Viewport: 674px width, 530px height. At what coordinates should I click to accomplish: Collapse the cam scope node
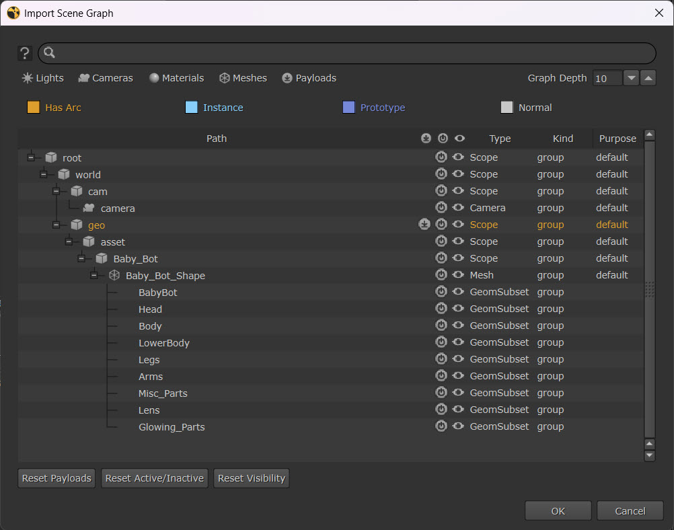click(57, 192)
